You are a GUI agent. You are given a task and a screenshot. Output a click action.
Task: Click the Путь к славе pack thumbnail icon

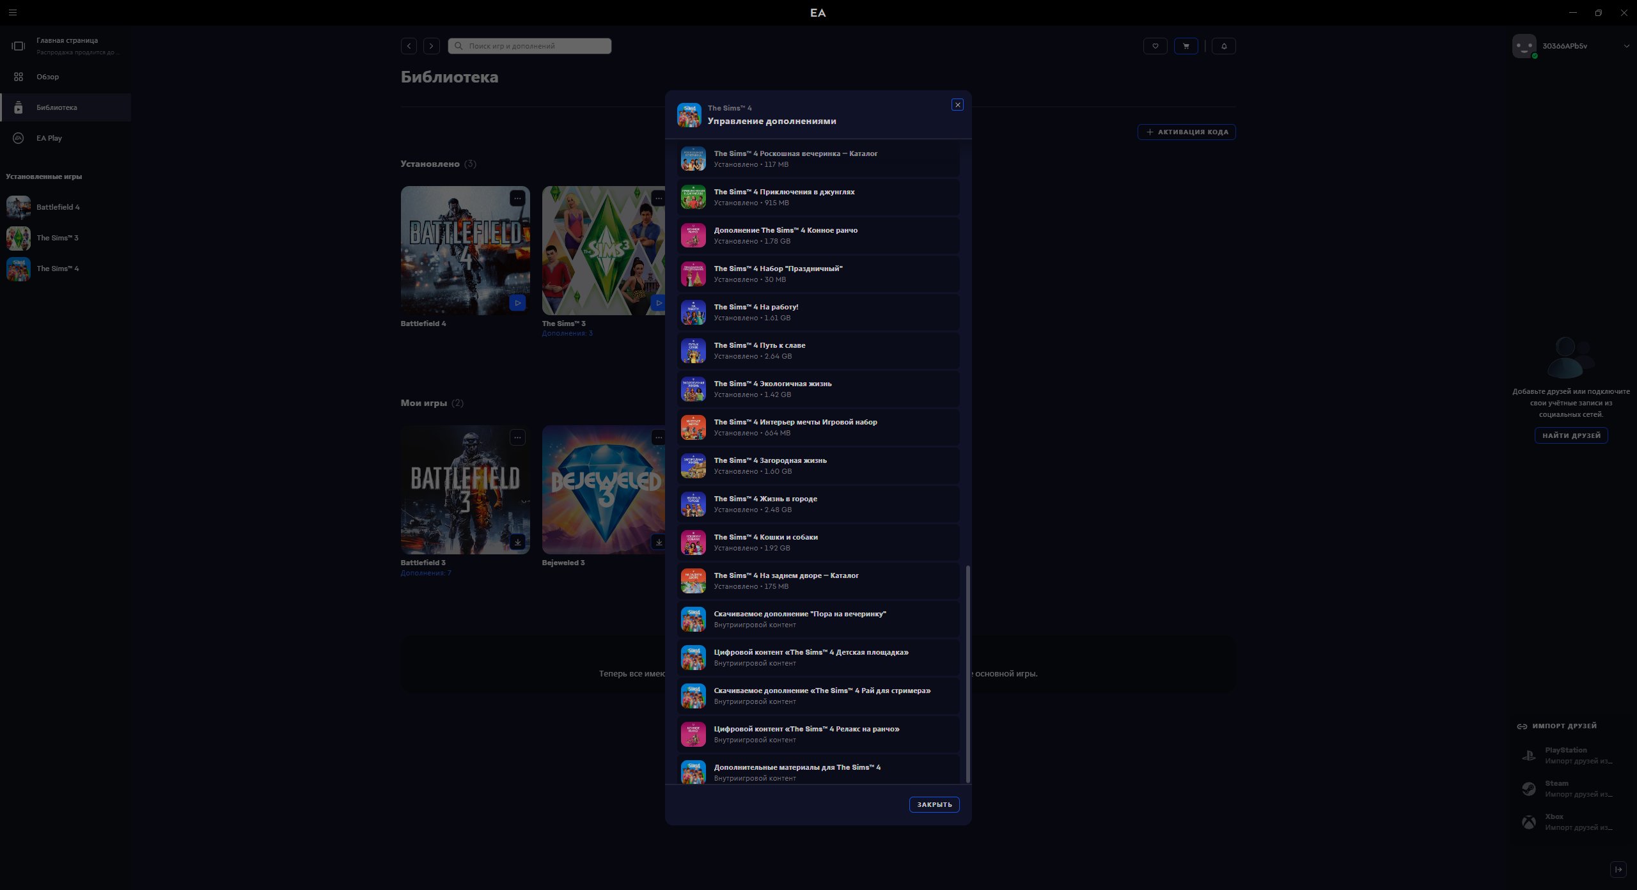click(x=693, y=350)
